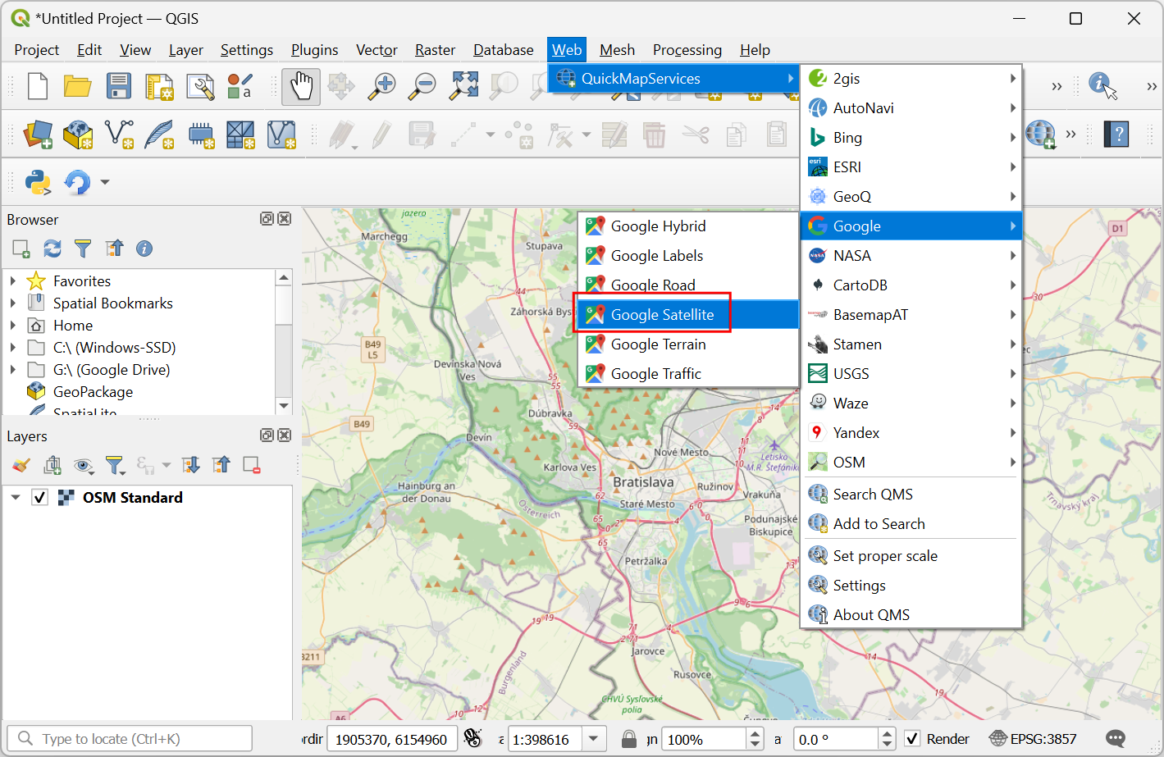Open the Processing menu
The width and height of the screenshot is (1164, 757).
coord(687,50)
